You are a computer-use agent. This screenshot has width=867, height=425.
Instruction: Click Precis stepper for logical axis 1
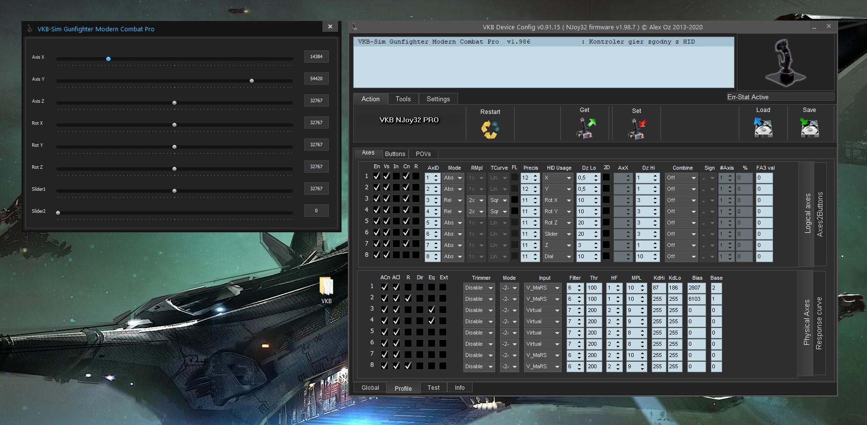[535, 178]
